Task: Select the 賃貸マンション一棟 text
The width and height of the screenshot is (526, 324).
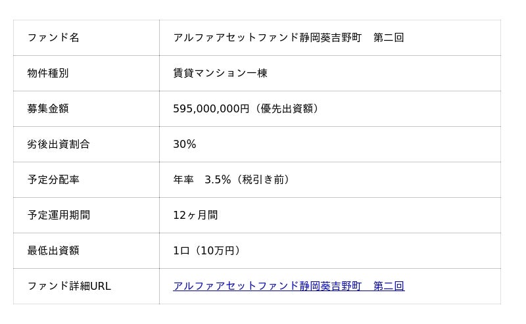Action: click(x=220, y=73)
